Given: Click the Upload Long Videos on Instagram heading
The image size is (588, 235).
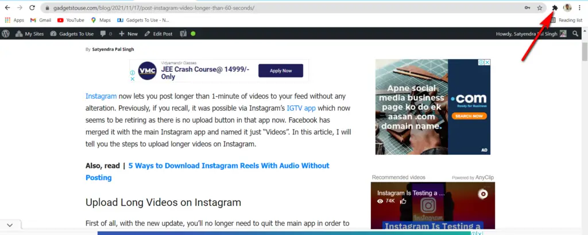Looking at the screenshot, I should (x=163, y=202).
